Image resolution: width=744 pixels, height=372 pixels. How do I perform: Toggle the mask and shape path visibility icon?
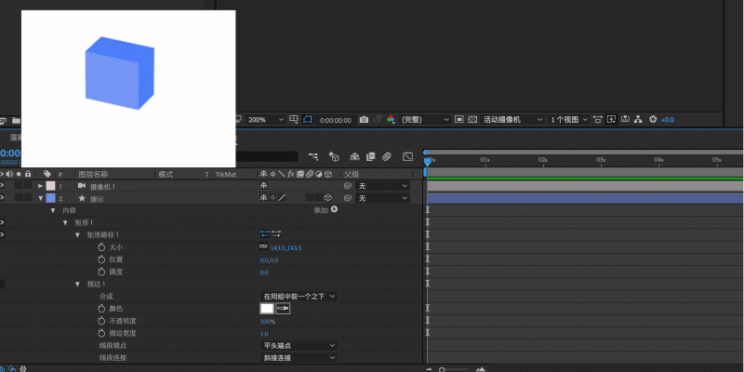pos(308,120)
